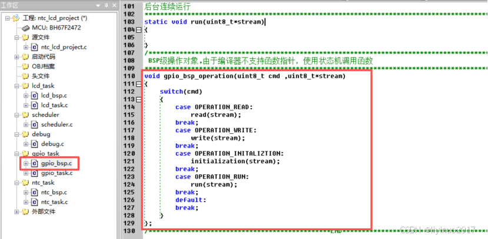Viewport: 488px width, 239px height.
Task: Expand the gpio_bsp.c file node
Action: pyautogui.click(x=26, y=164)
